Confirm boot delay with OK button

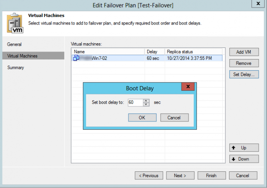click(x=142, y=118)
